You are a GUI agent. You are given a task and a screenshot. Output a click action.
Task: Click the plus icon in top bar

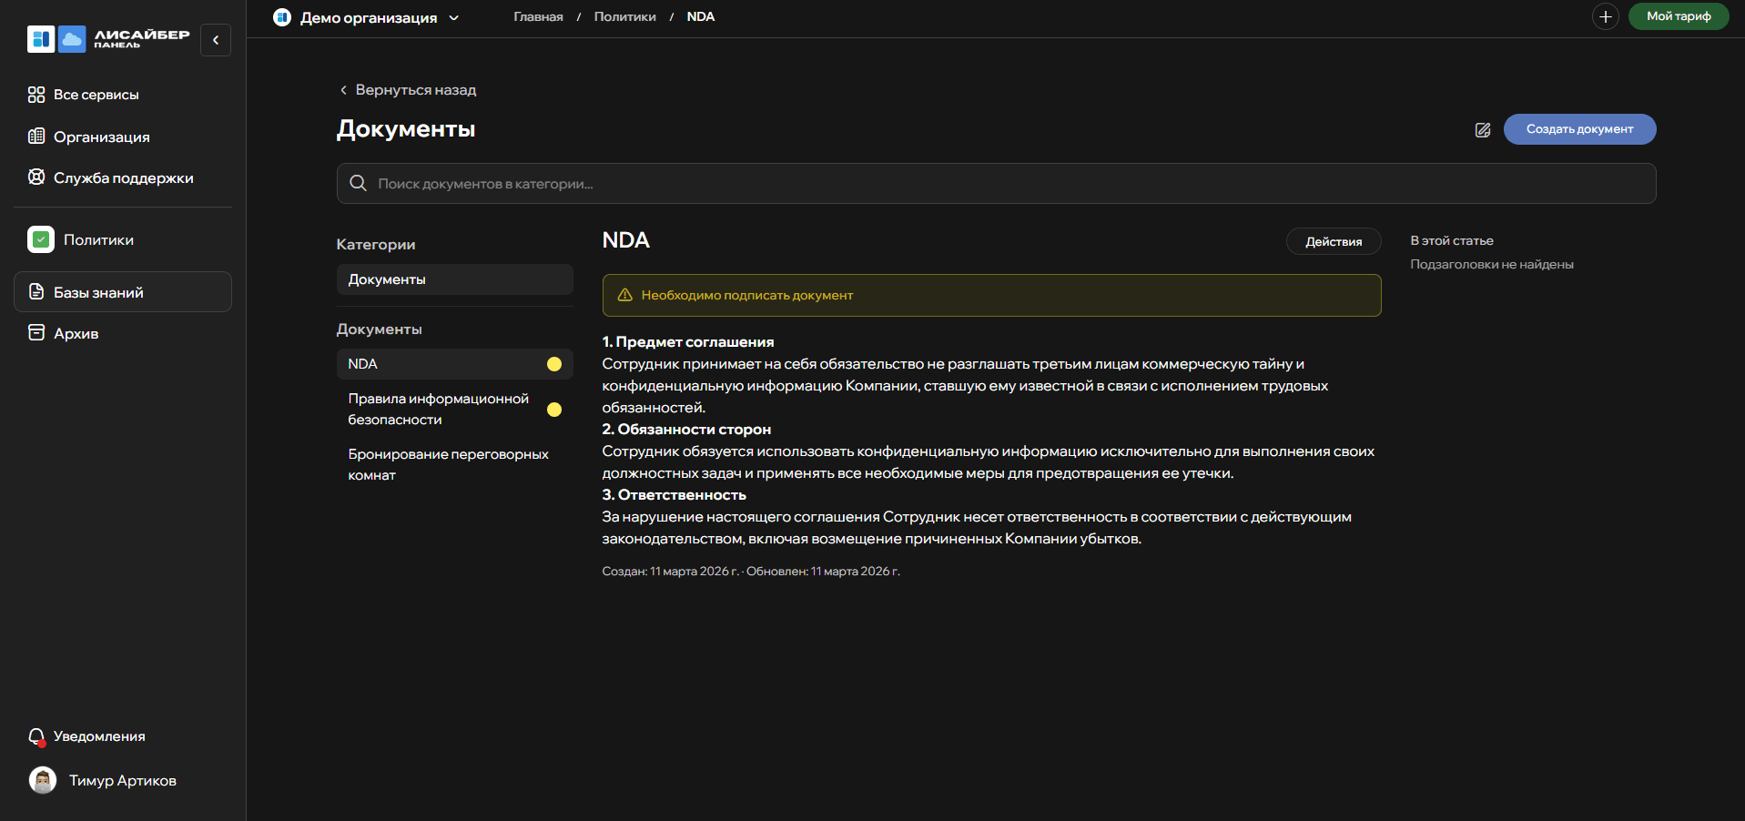[1605, 16]
